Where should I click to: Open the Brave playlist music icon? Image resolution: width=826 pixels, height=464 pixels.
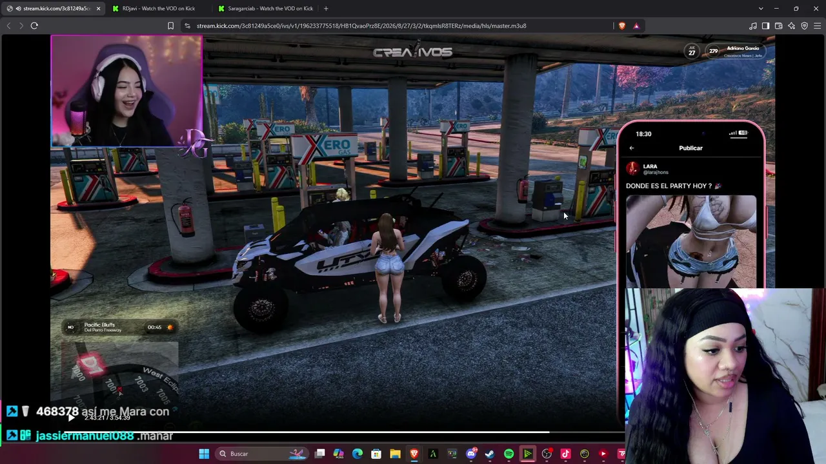coord(753,26)
